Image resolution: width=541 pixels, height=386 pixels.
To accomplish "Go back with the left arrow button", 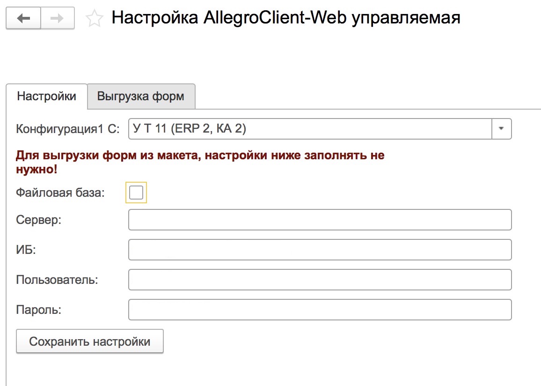I will [x=23, y=18].
